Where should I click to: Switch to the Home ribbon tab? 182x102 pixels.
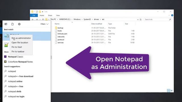(x=42, y=15)
